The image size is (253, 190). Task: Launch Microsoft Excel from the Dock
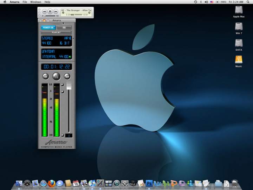[166, 184]
